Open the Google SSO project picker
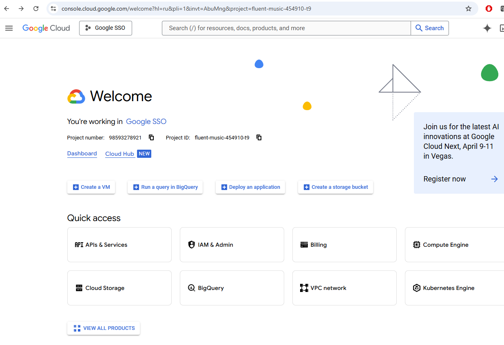The image size is (504, 345). tap(106, 28)
